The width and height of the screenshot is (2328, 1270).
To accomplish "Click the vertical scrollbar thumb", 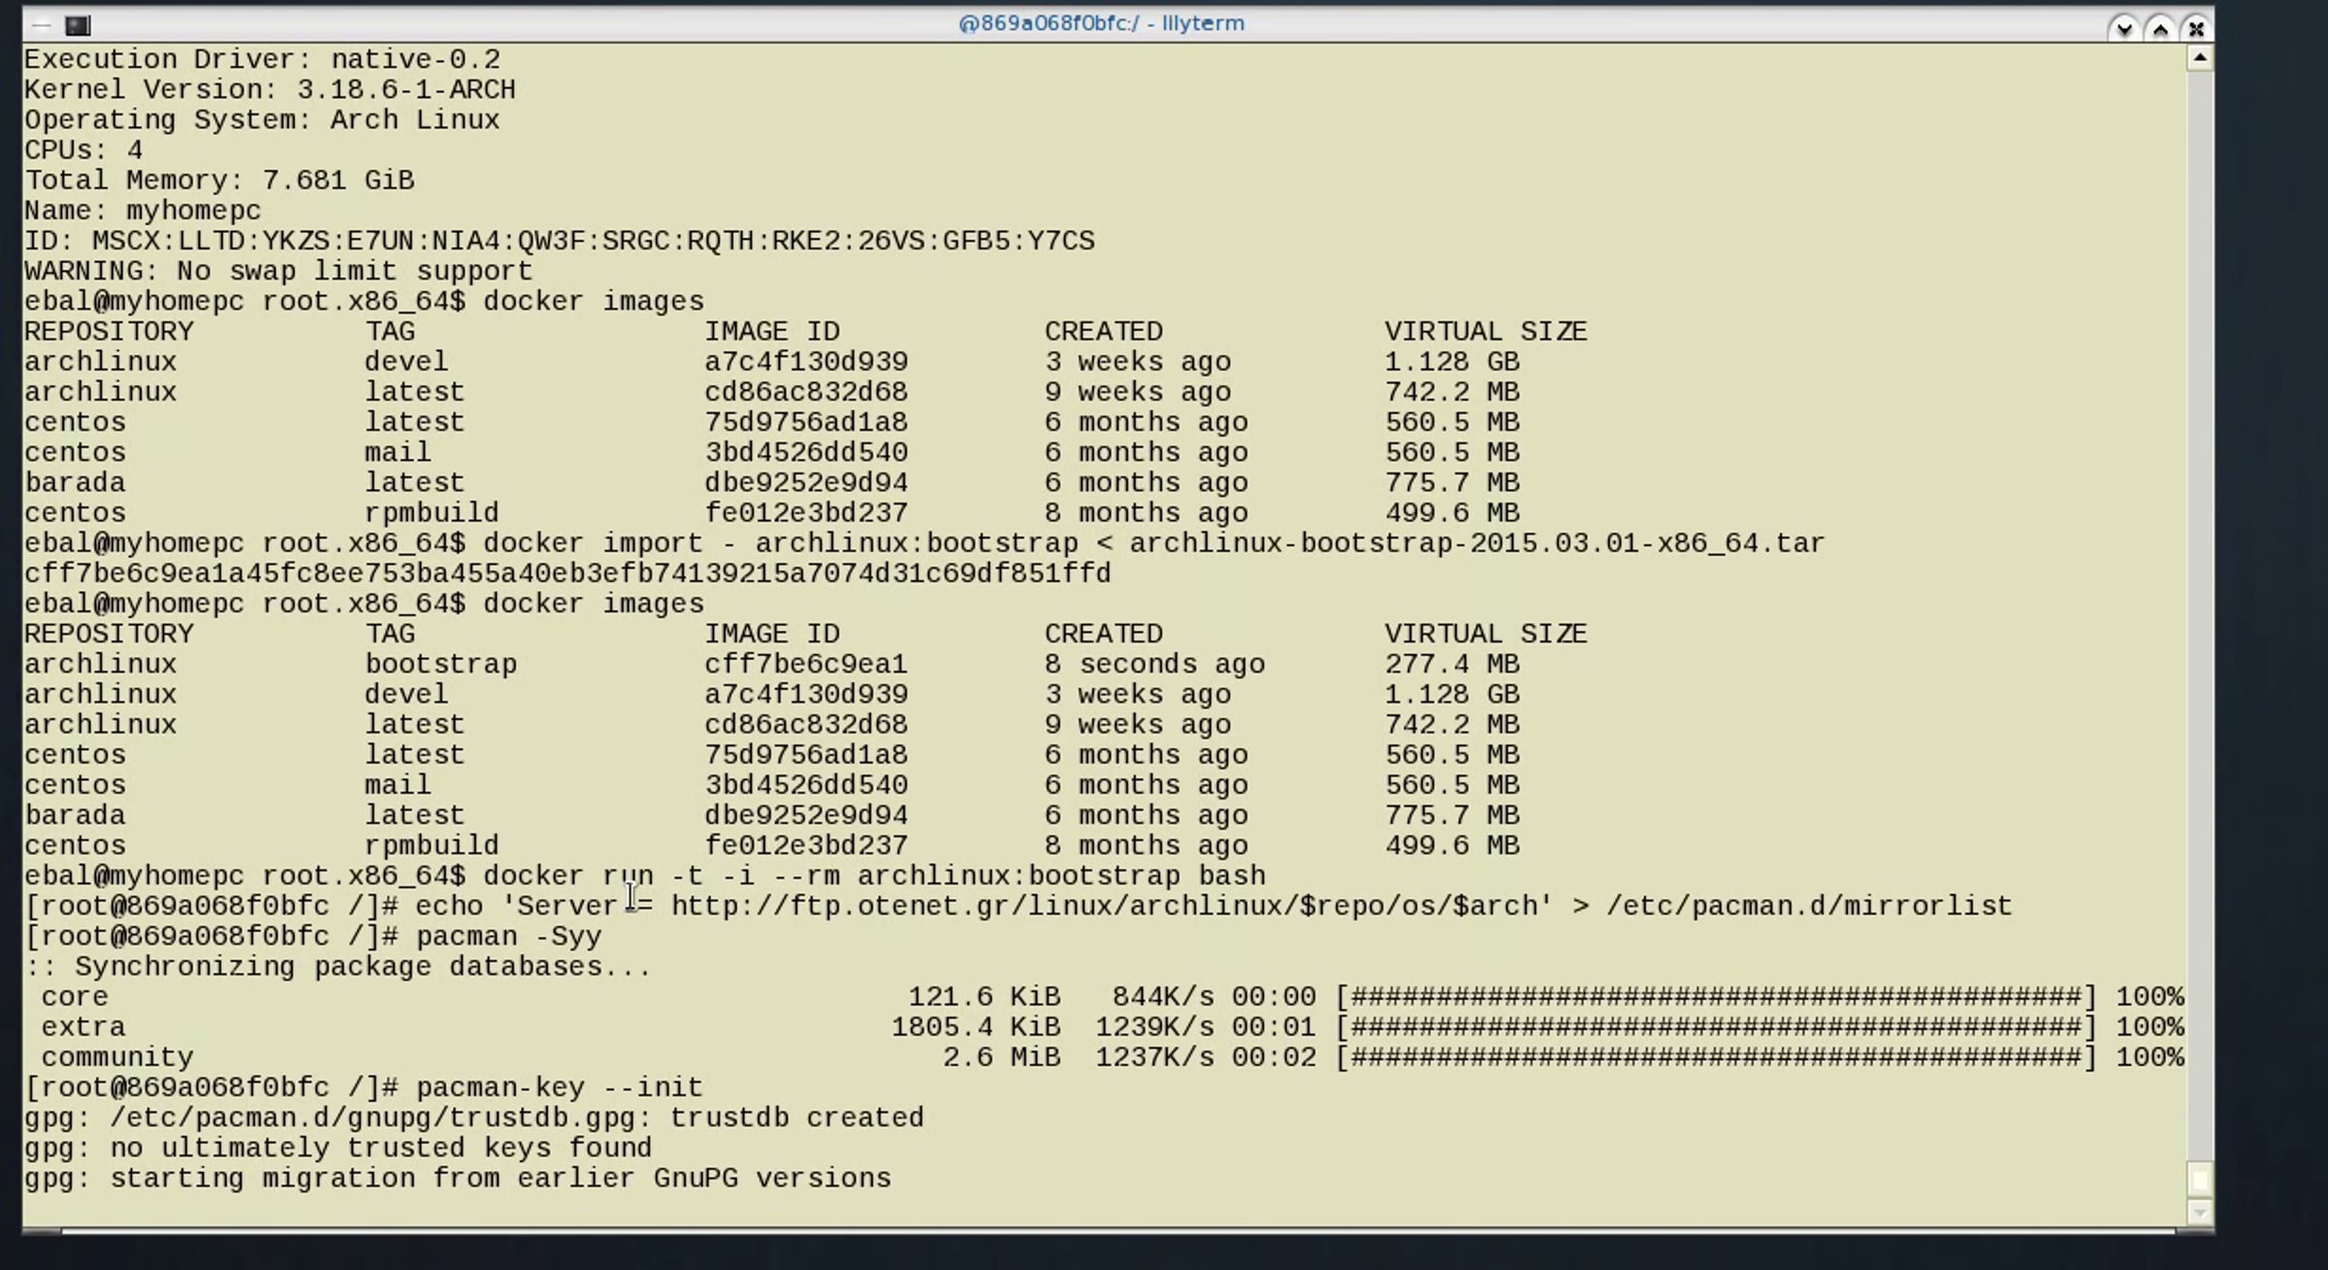I will (2200, 1180).
